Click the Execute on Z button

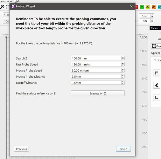pos(98,93)
